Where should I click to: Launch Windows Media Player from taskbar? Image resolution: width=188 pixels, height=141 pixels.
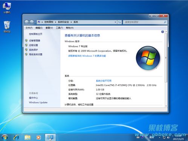(x=38, y=138)
